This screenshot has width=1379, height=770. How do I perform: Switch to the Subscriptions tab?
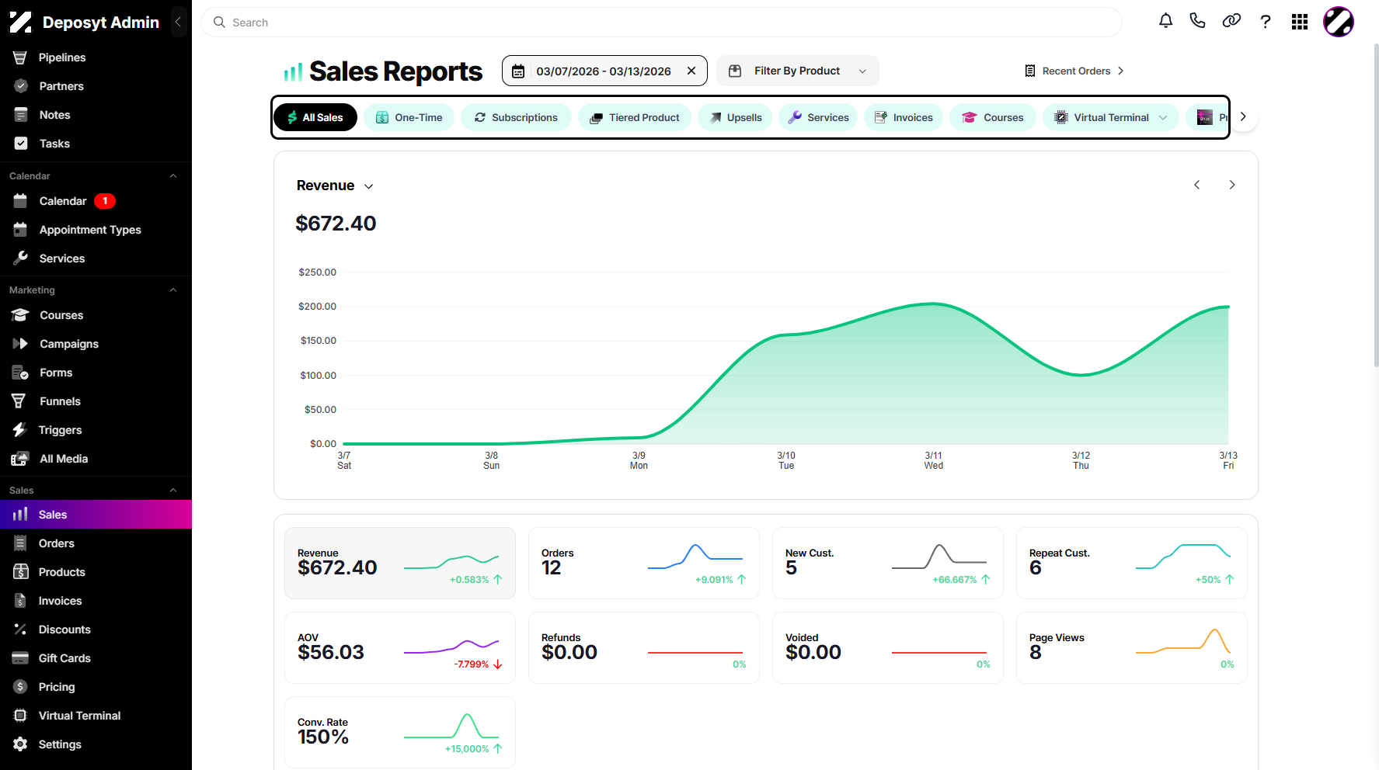pyautogui.click(x=516, y=117)
